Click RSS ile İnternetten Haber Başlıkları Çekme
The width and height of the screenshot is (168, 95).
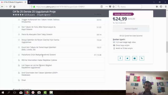point(39,60)
